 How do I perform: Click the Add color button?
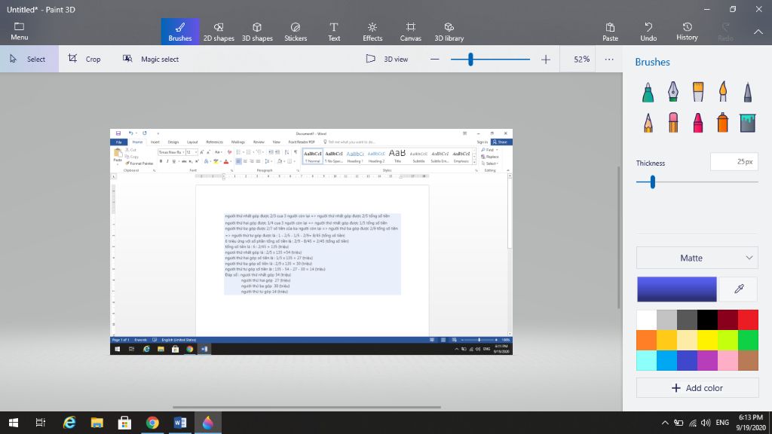click(x=697, y=388)
